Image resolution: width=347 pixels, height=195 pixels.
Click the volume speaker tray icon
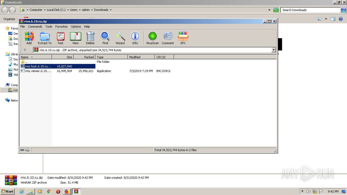308,191
